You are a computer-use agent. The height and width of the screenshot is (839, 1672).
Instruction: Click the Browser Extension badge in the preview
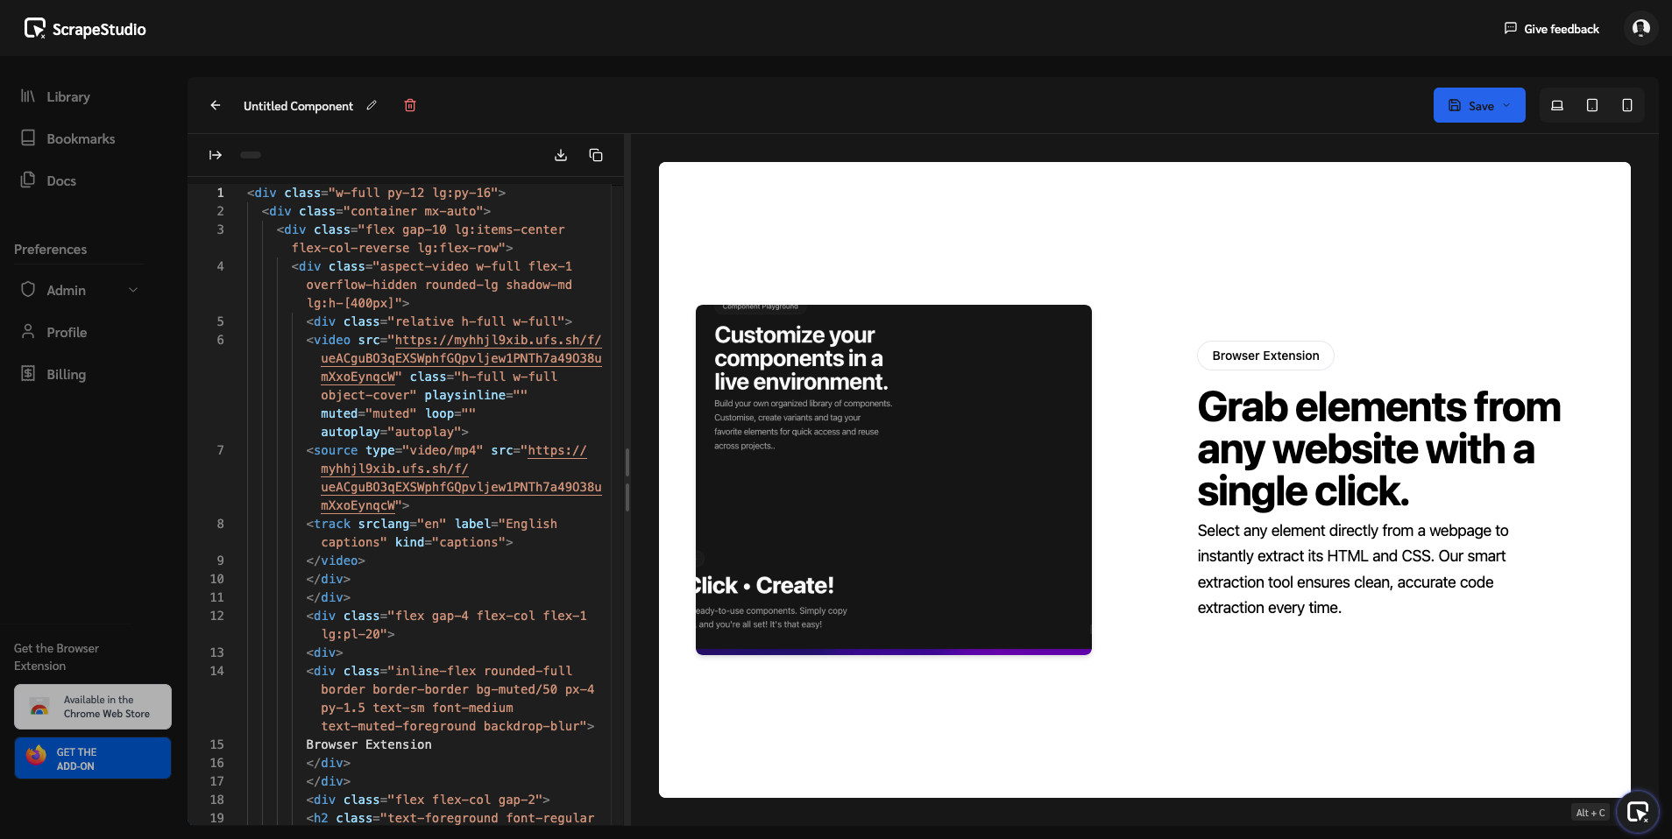1265,356
